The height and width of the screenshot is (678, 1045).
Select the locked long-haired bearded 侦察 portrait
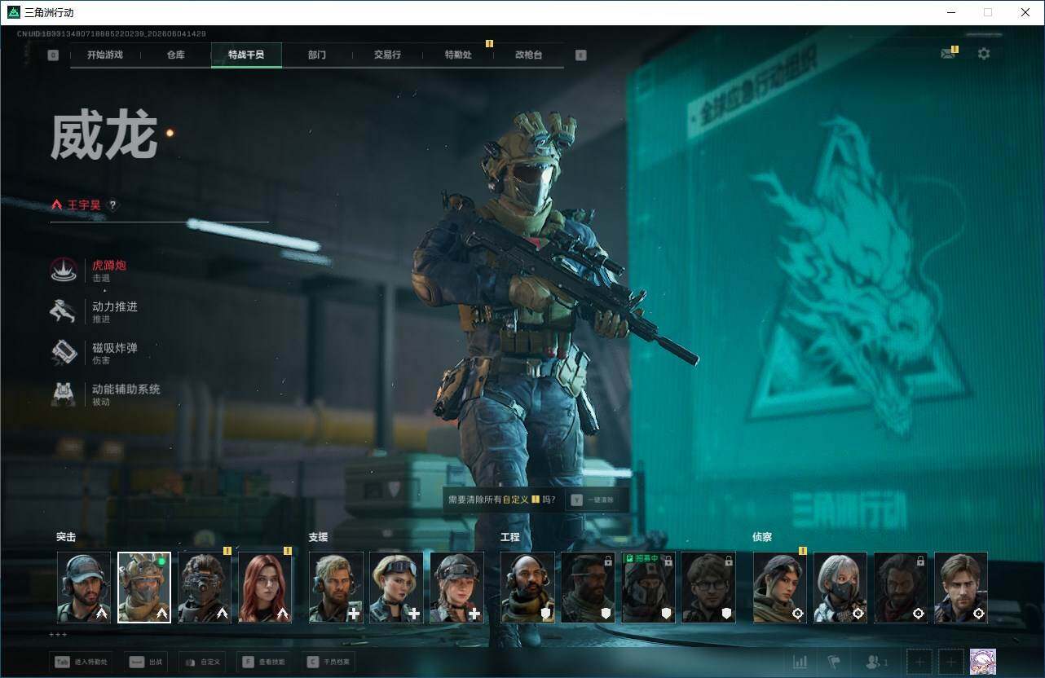point(900,588)
